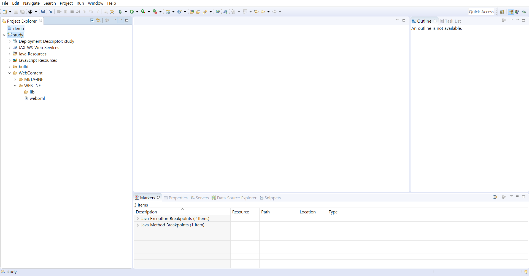Click the Resource column header
Viewport: 529px width, 276px height.
pyautogui.click(x=245, y=212)
